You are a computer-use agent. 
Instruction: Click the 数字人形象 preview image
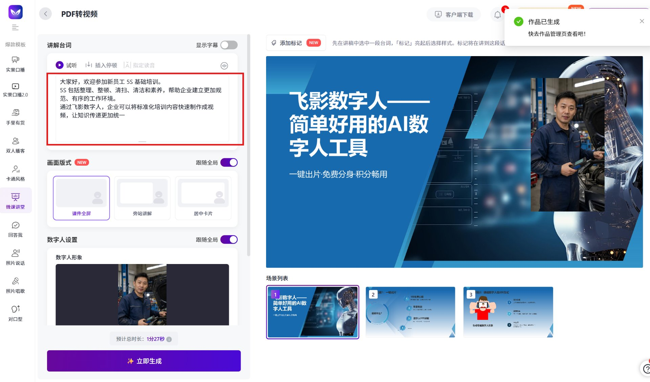click(x=142, y=294)
